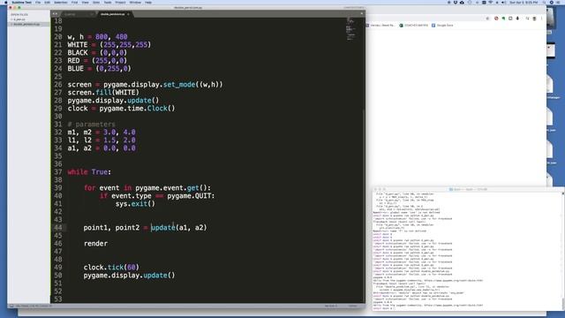Open the notification center list icon
Viewport: 565px width, 318px height.
coord(559,2)
